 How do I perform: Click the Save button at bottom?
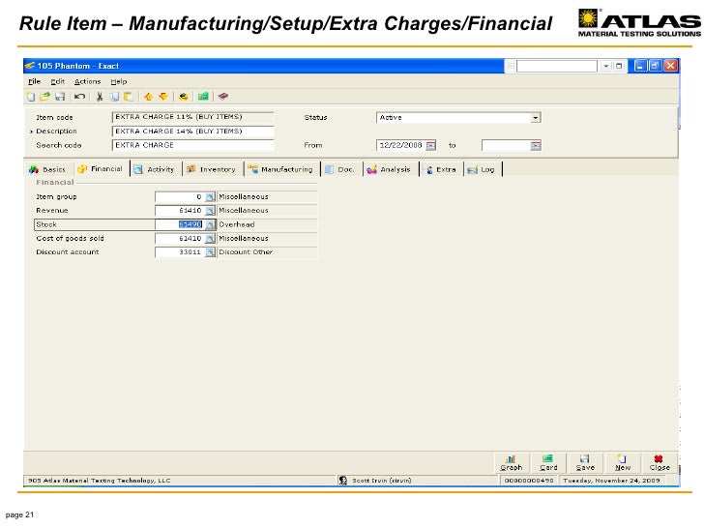585,463
